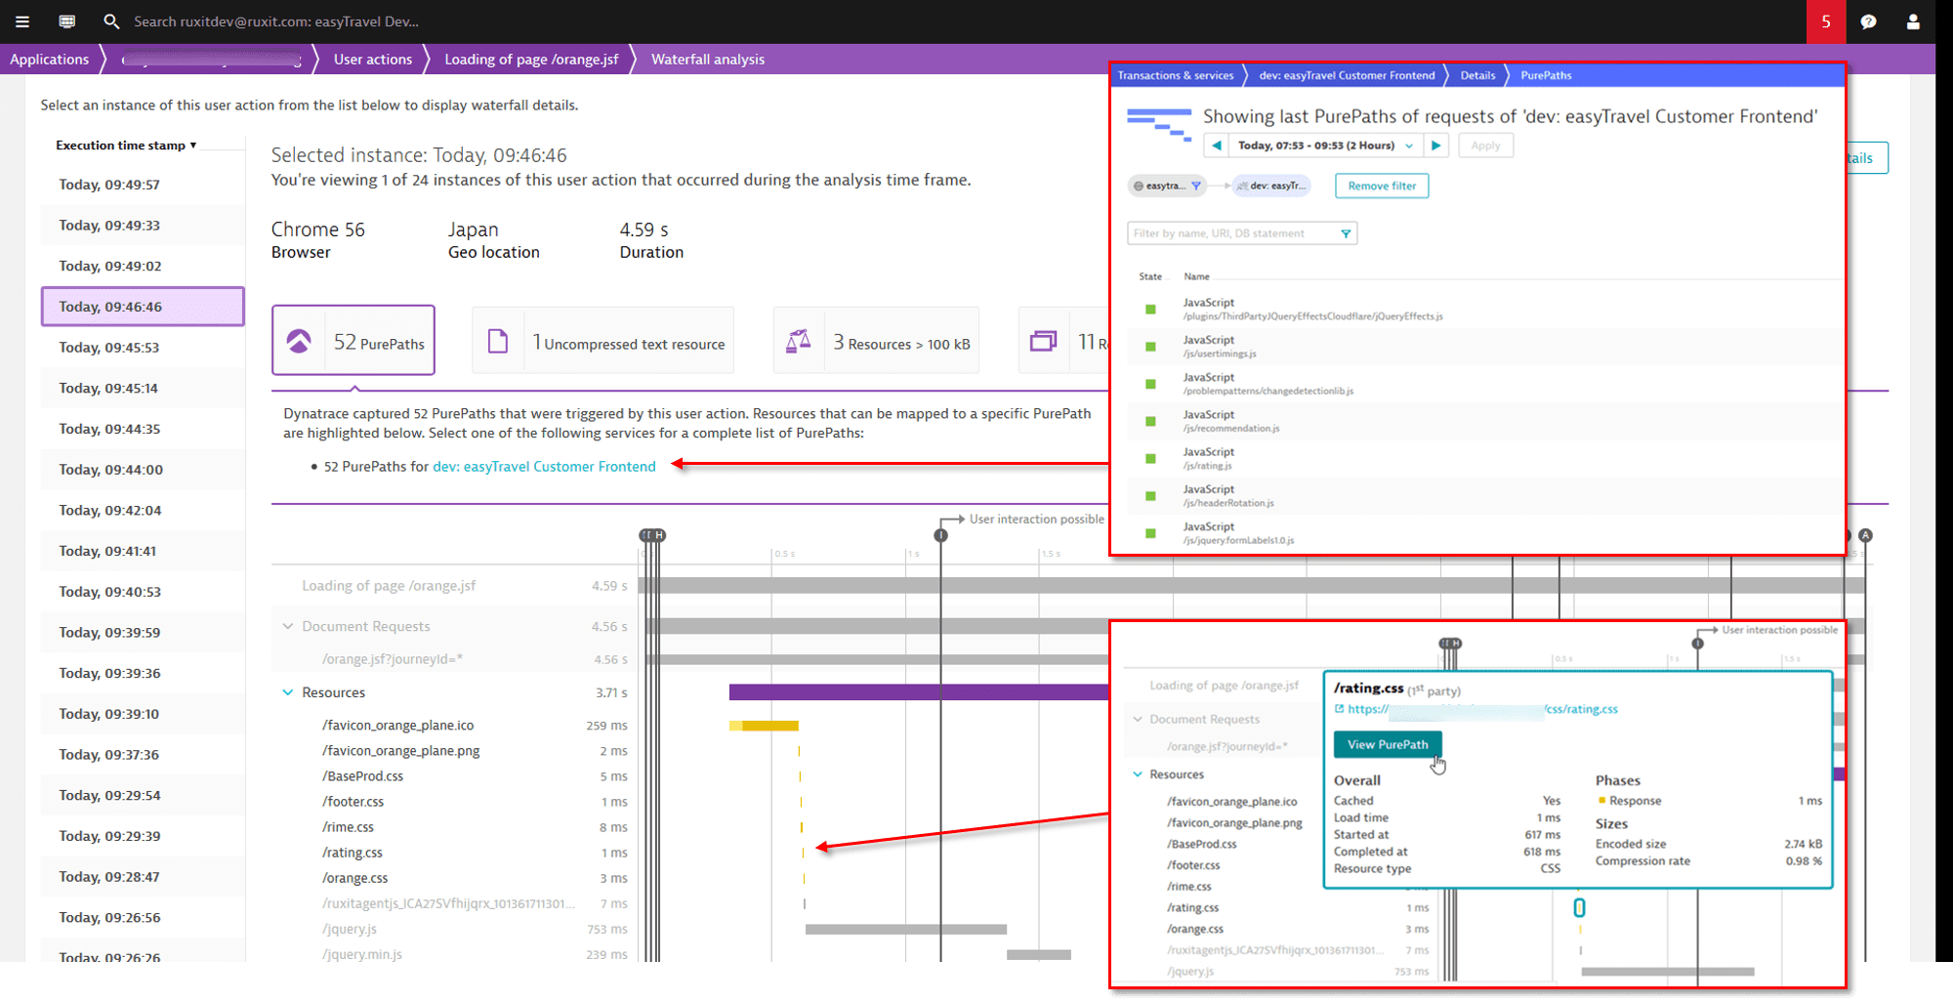The image size is (1953, 1002).
Task: Click the external link icon beside rating.css URL
Action: point(1340,709)
